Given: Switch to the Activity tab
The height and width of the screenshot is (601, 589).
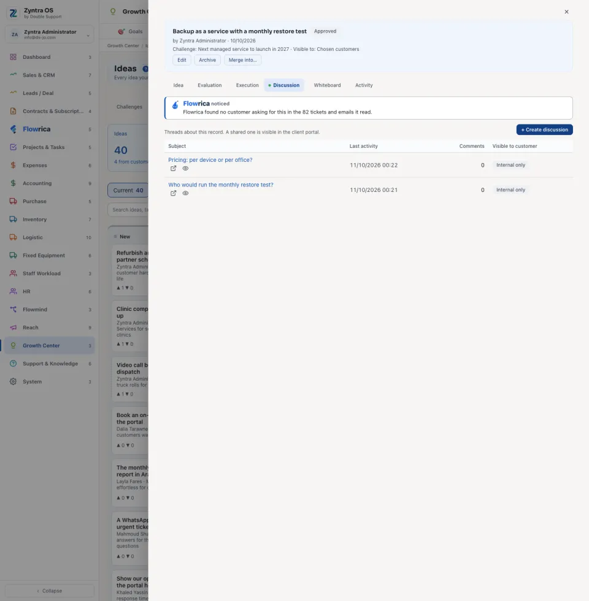Looking at the screenshot, I should coord(364,85).
